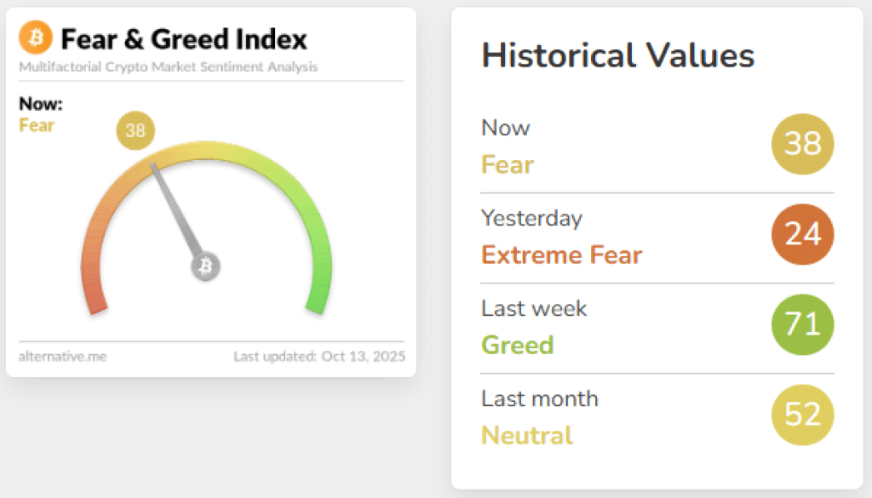Click the Fear & Greed Index title
Screen dimensions: 872x498
183,38
